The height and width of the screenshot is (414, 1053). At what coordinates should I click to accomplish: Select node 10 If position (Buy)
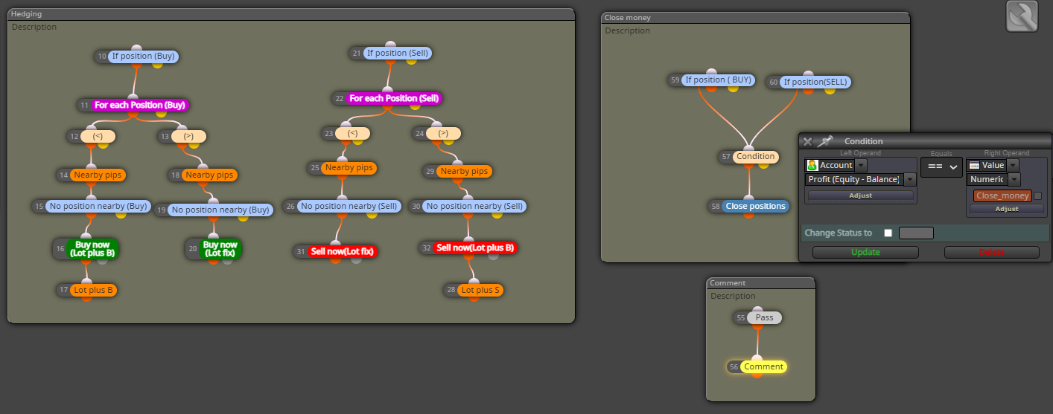point(143,56)
